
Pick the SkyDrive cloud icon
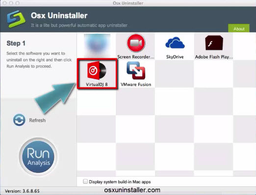pos(175,43)
